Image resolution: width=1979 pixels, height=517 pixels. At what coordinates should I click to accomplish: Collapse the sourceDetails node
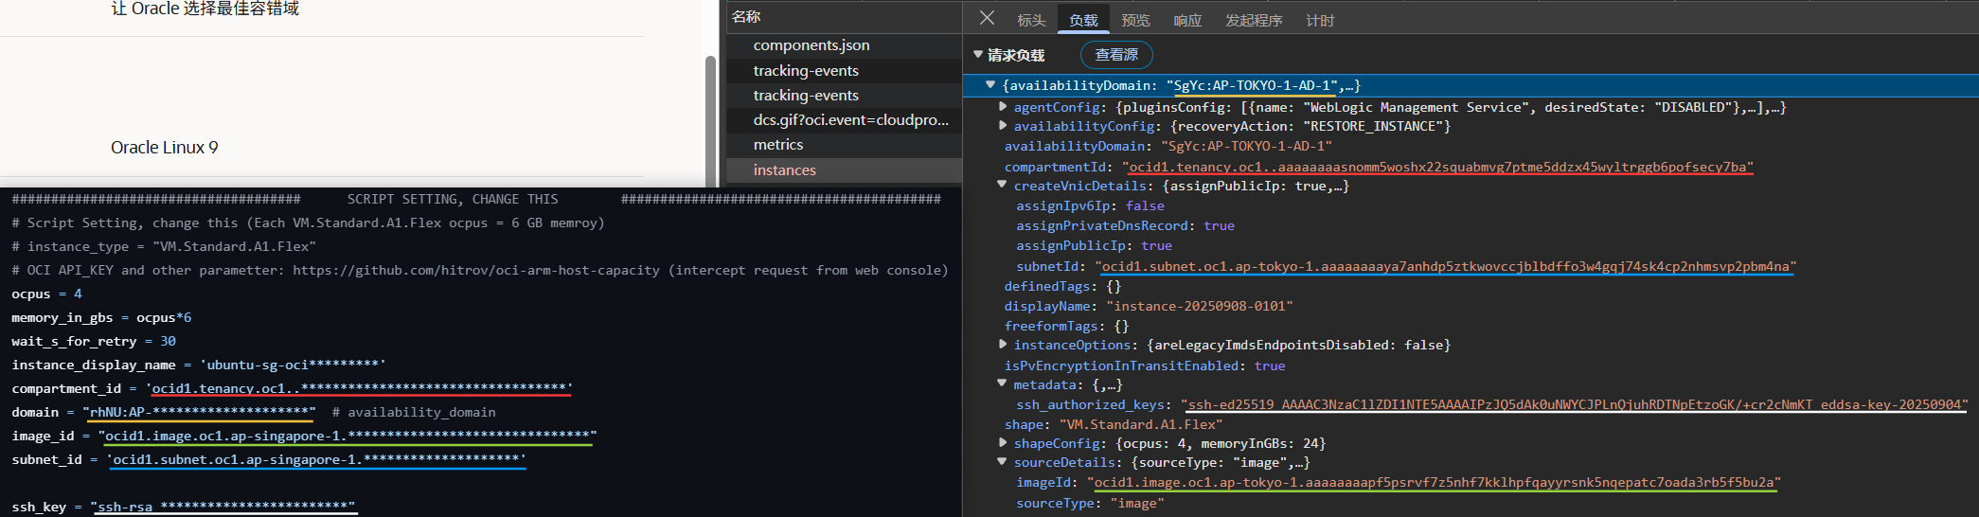[x=1003, y=462]
